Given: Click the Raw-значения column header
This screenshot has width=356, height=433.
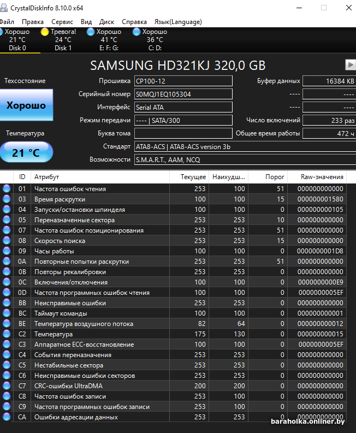Looking at the screenshot, I should pyautogui.click(x=317, y=177).
